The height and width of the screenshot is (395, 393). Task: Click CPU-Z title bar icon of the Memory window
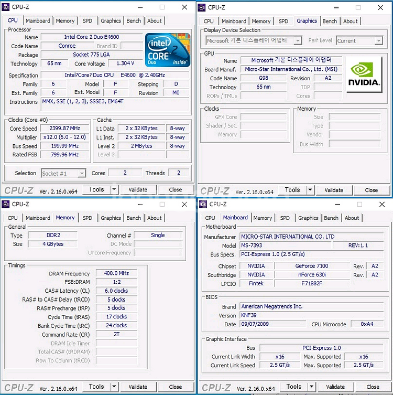point(6,204)
